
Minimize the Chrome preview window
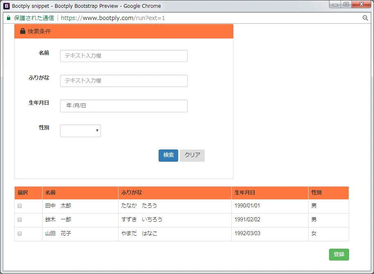pos(336,4)
